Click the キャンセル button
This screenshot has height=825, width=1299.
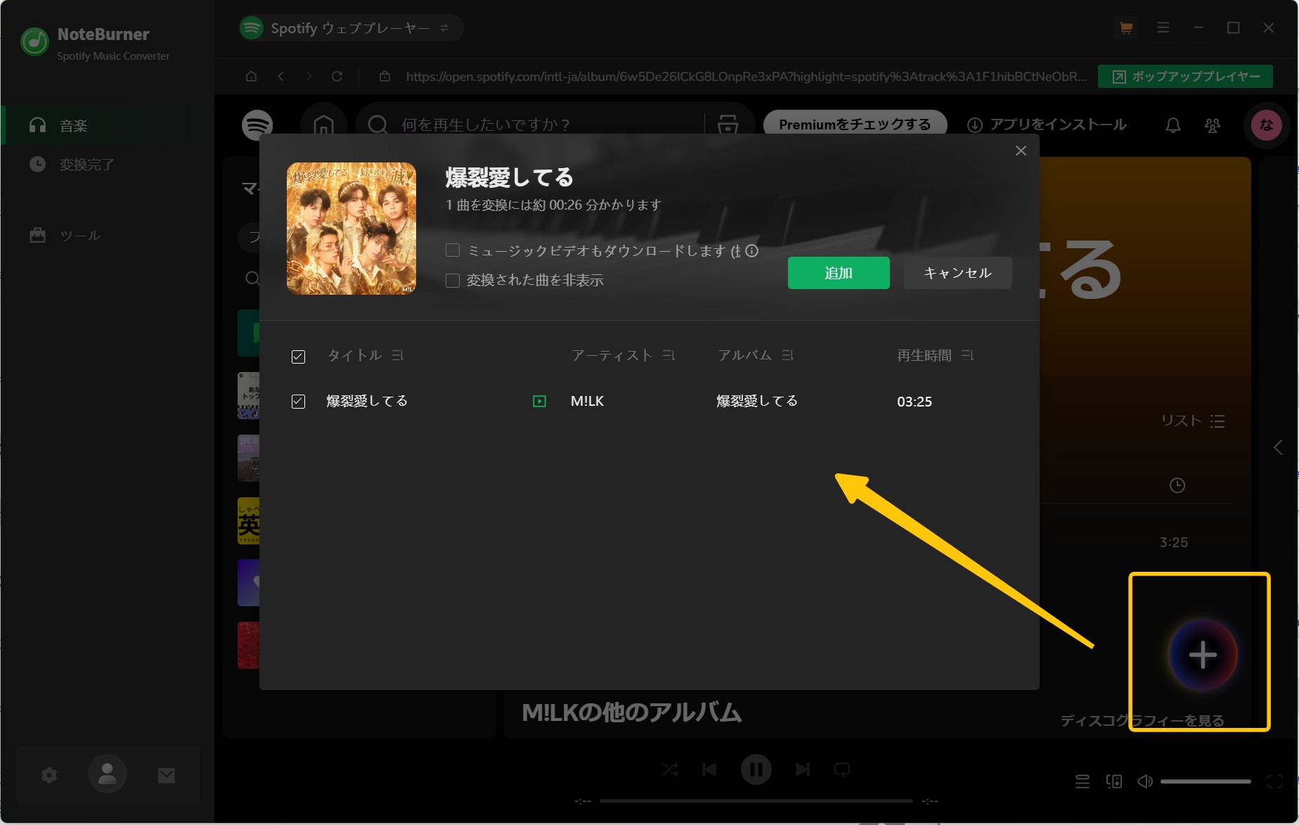pyautogui.click(x=957, y=273)
